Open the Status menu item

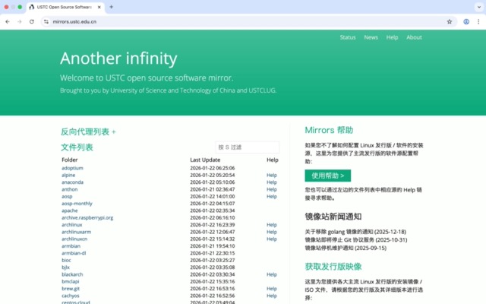pyautogui.click(x=348, y=37)
